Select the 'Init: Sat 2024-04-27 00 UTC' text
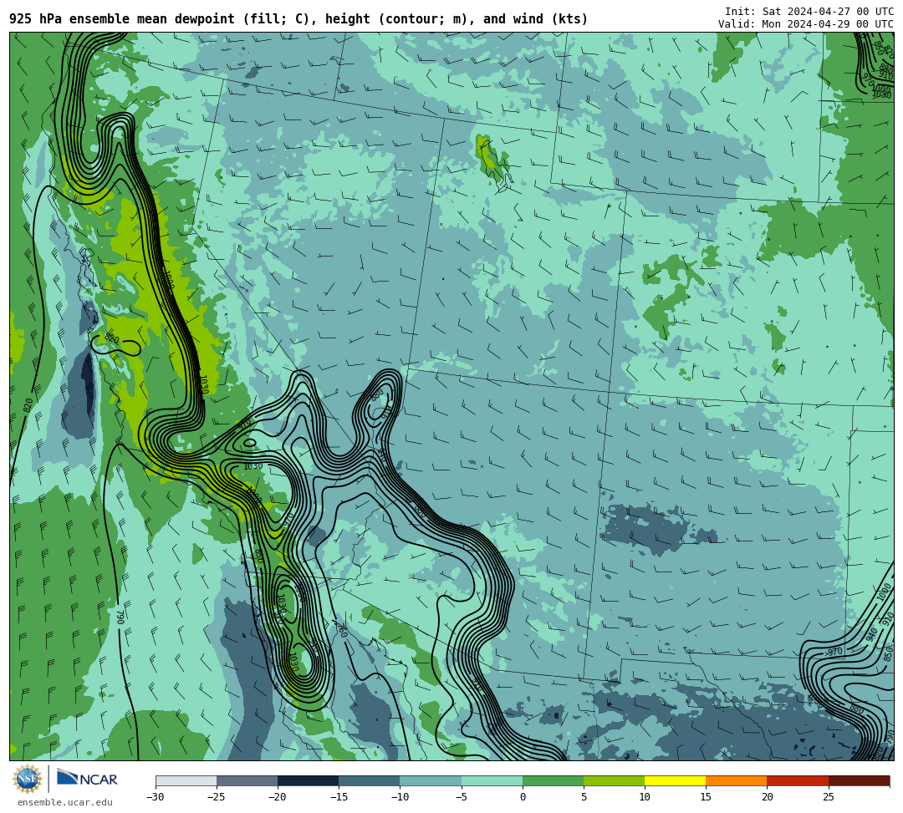The height and width of the screenshot is (813, 903). click(809, 12)
